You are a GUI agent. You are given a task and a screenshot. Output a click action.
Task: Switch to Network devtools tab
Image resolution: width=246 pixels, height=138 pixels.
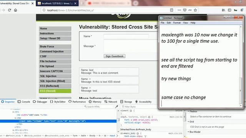coord(111,102)
